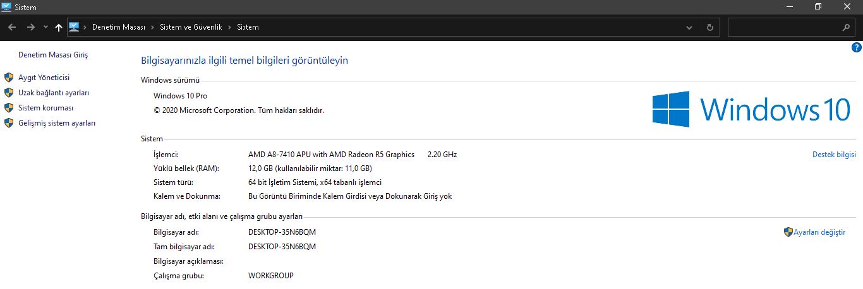Click the AMD A8-7410 APU processor text
This screenshot has width=863, height=289.
click(x=331, y=155)
